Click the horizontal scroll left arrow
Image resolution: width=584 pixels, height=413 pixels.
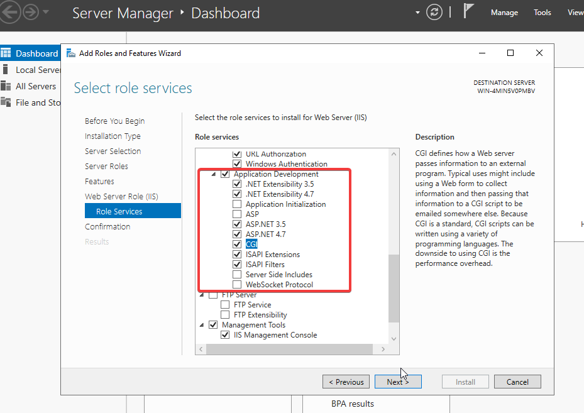(201, 350)
